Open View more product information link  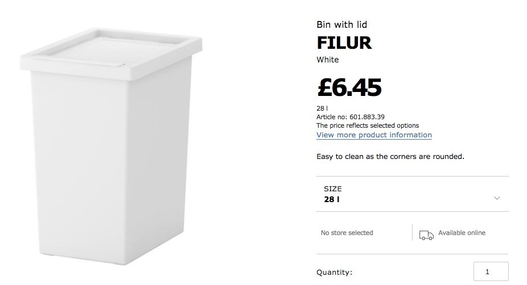pyautogui.click(x=374, y=135)
